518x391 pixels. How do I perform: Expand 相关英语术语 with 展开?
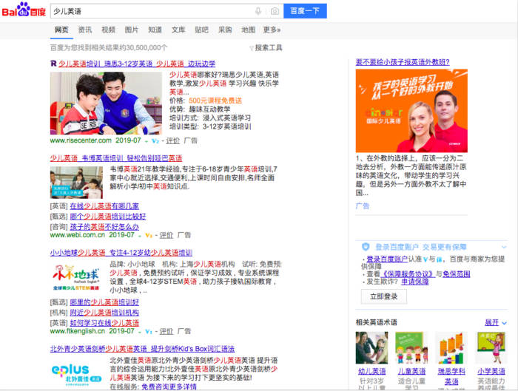point(495,323)
